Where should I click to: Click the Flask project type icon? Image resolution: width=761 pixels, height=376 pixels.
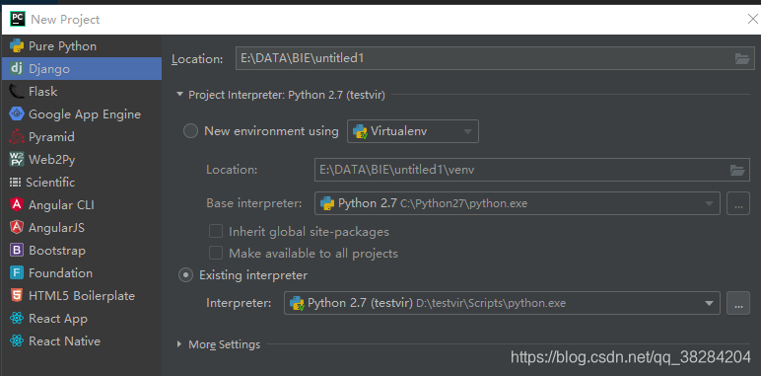(17, 92)
